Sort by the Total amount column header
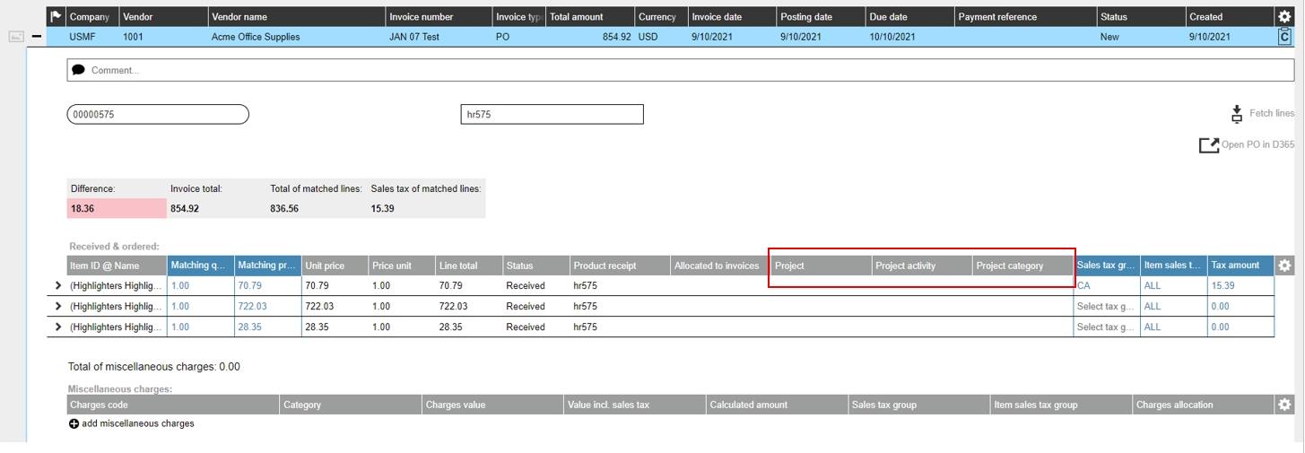1305x453 pixels. point(589,17)
